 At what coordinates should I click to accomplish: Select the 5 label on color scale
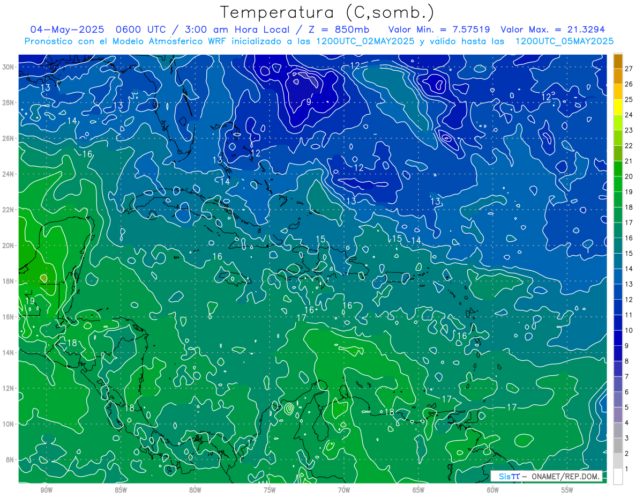pos(627,407)
